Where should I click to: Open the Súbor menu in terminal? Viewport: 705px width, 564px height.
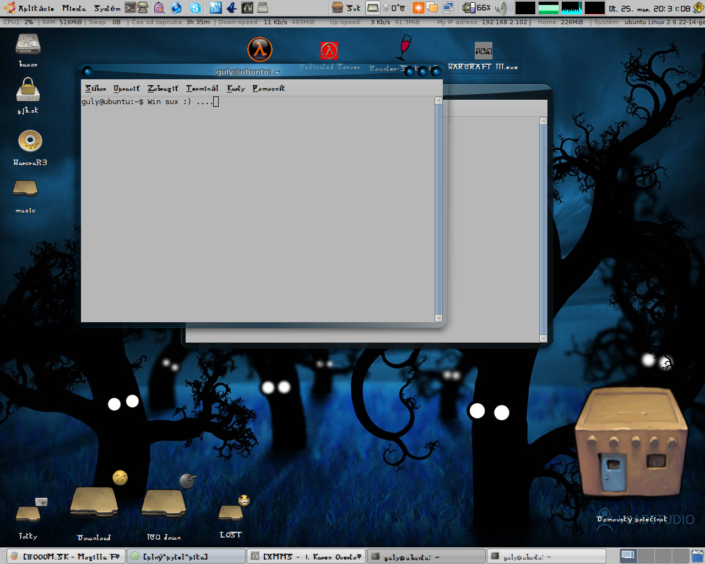[x=95, y=88]
